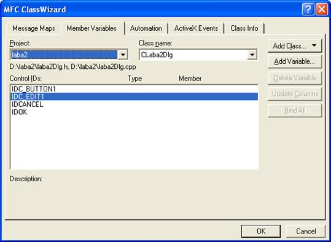Expand the Class name dropdown arrow
This screenshot has height=242, width=331.
coord(252,55)
